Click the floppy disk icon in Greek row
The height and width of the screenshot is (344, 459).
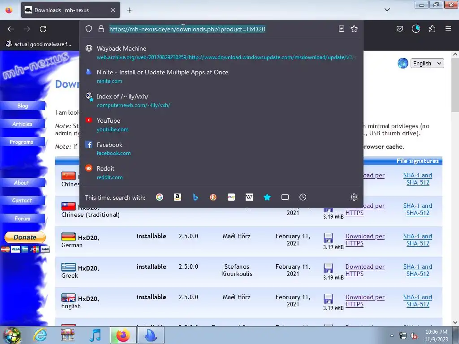pos(328,268)
